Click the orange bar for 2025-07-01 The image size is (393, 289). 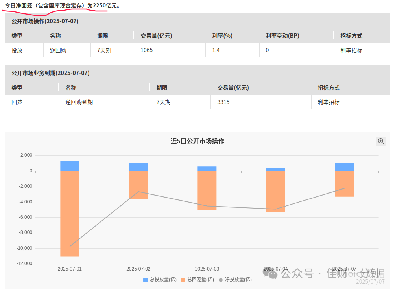pyautogui.click(x=70, y=214)
